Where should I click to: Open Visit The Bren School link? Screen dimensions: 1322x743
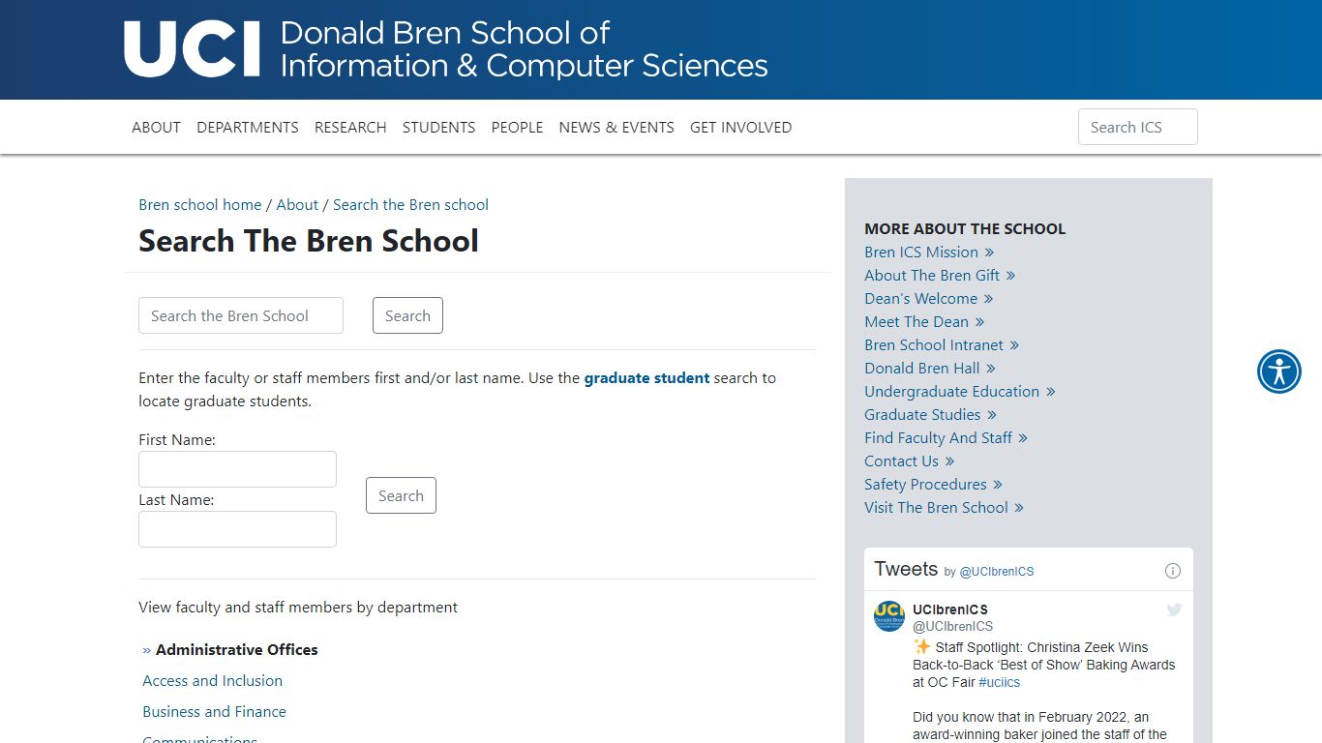click(944, 508)
